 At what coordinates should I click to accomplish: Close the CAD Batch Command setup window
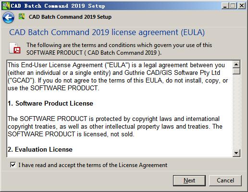click(241, 6)
